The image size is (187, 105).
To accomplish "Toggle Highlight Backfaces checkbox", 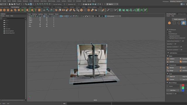I will [x=168, y=36].
